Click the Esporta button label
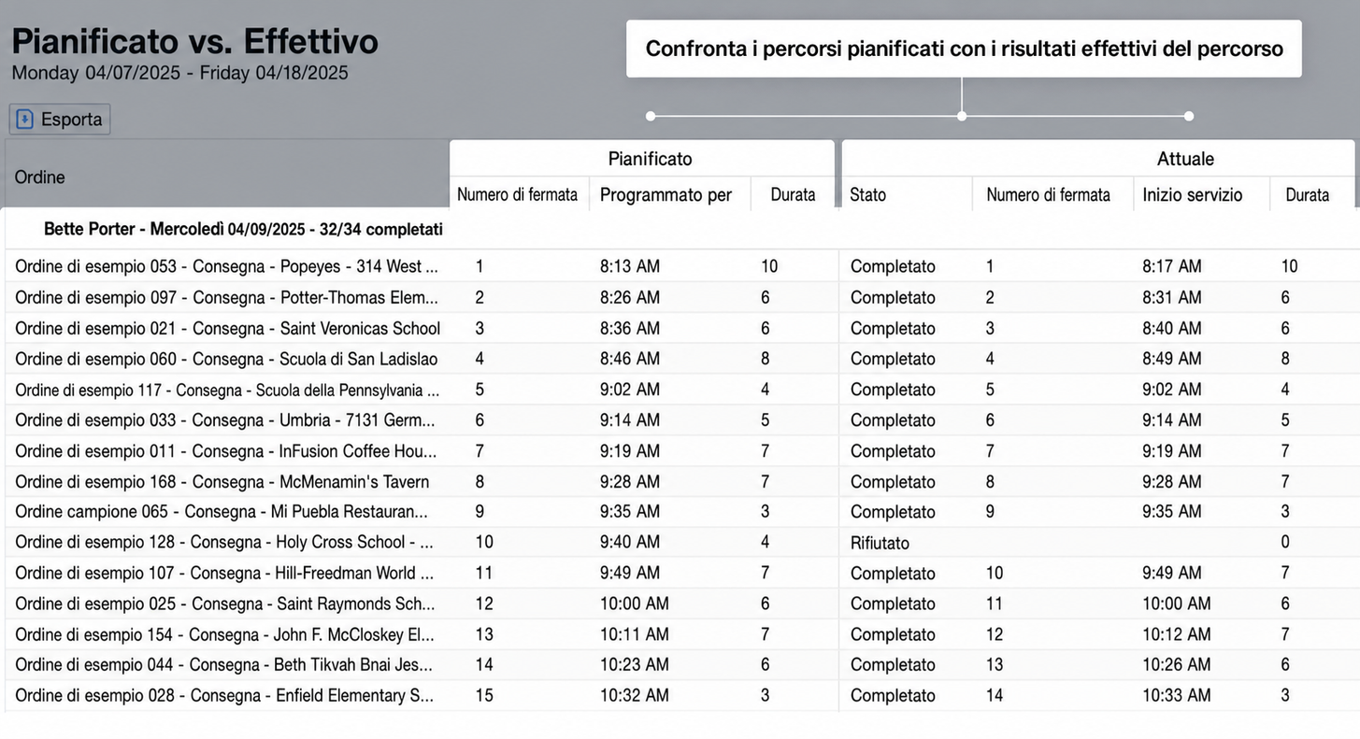Image resolution: width=1360 pixels, height=739 pixels. tap(71, 120)
